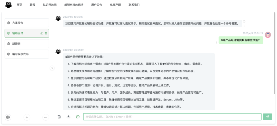
Task: Click the bot avatar on the B端 answer
Action: tap(58, 52)
